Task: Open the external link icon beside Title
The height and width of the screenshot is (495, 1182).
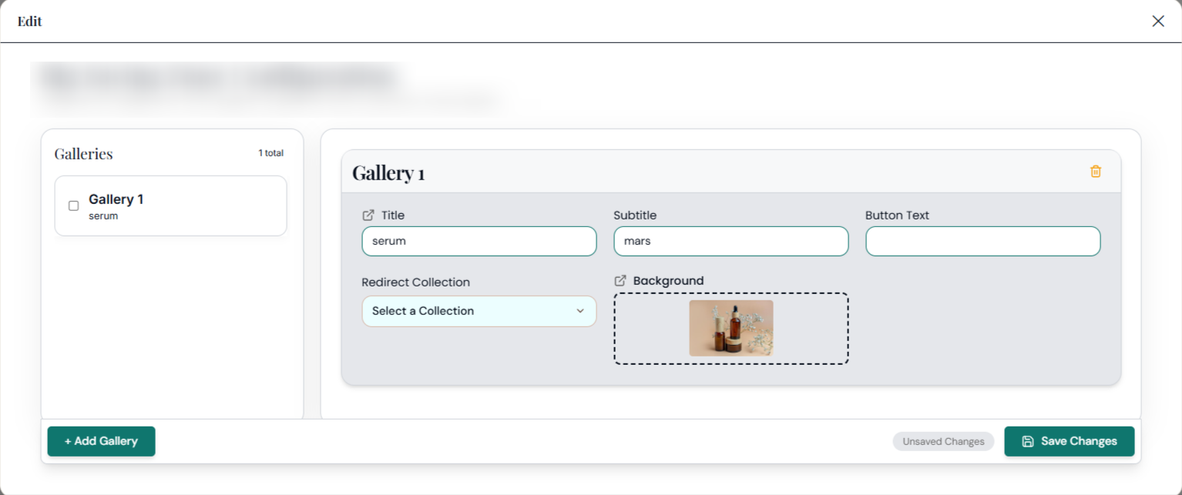Action: (x=369, y=215)
